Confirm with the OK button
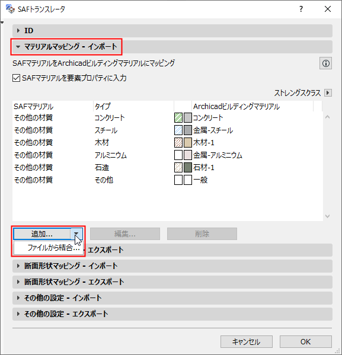Screen dimensions: 342x355 (x=306, y=341)
